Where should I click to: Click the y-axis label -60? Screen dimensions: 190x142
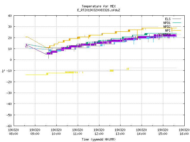pyautogui.click(x=9, y=126)
